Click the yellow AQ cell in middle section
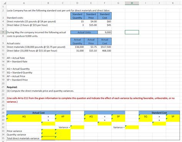This screenshot has width=182, height=142. (x=91, y=117)
